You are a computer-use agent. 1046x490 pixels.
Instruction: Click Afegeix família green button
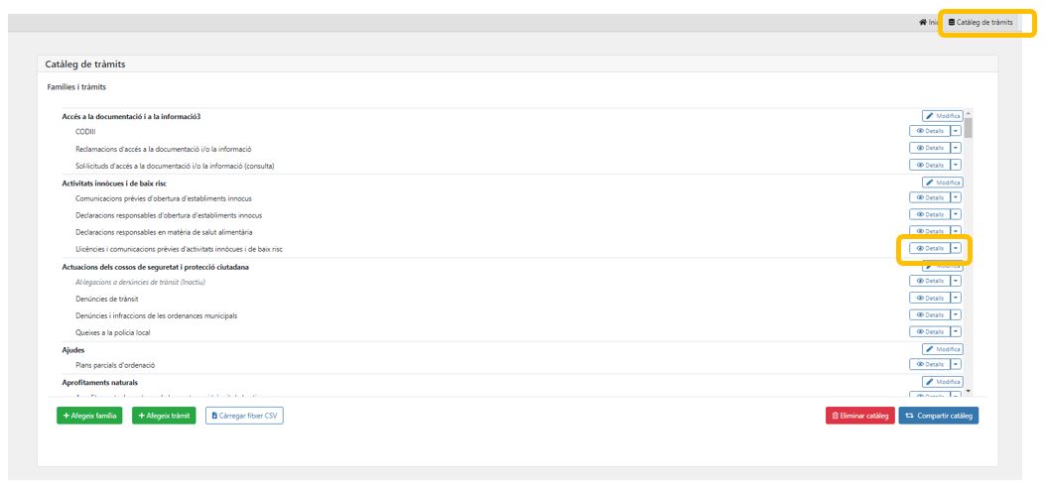pos(89,416)
